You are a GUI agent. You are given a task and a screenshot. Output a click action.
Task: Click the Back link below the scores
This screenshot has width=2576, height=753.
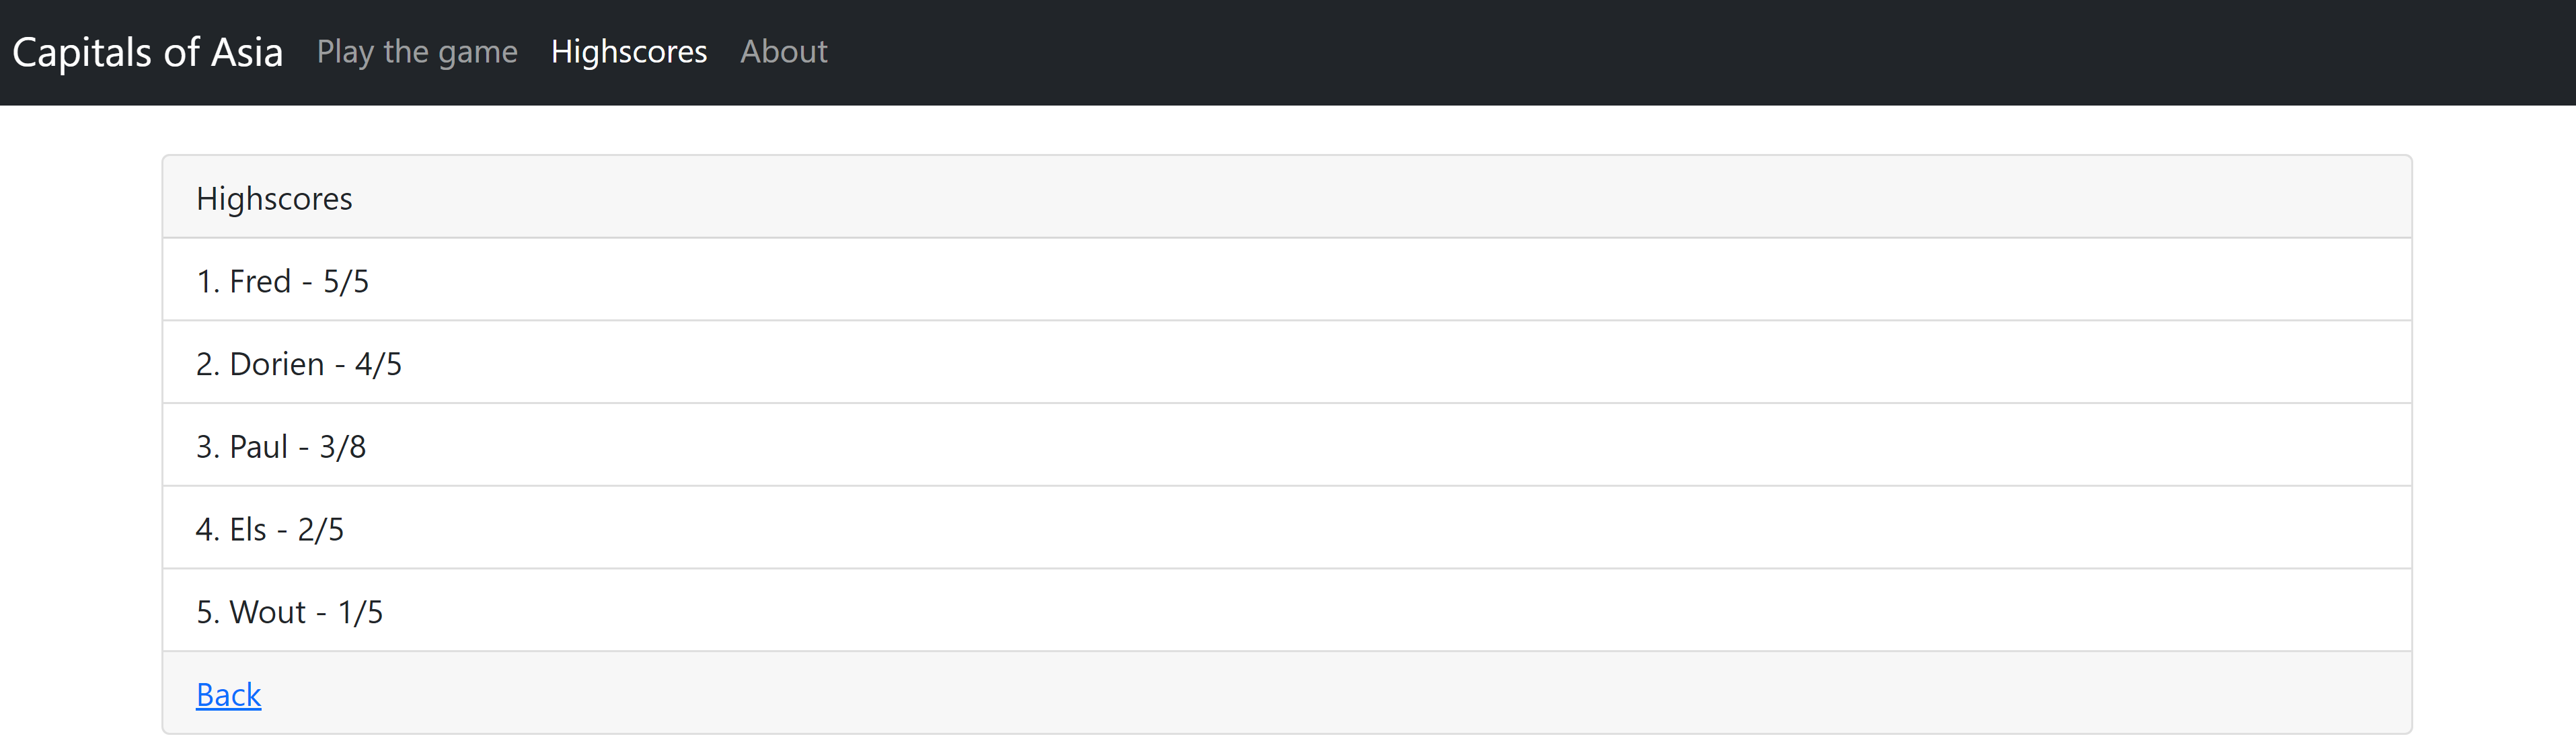pyautogui.click(x=228, y=694)
